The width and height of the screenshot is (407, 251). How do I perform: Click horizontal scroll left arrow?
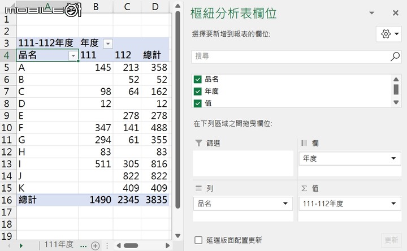118,245
